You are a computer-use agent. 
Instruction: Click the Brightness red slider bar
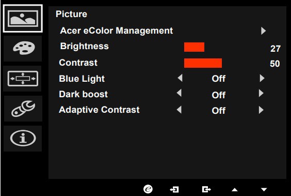tap(194, 47)
